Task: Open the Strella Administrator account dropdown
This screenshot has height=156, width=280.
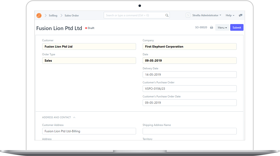Action: (207, 15)
